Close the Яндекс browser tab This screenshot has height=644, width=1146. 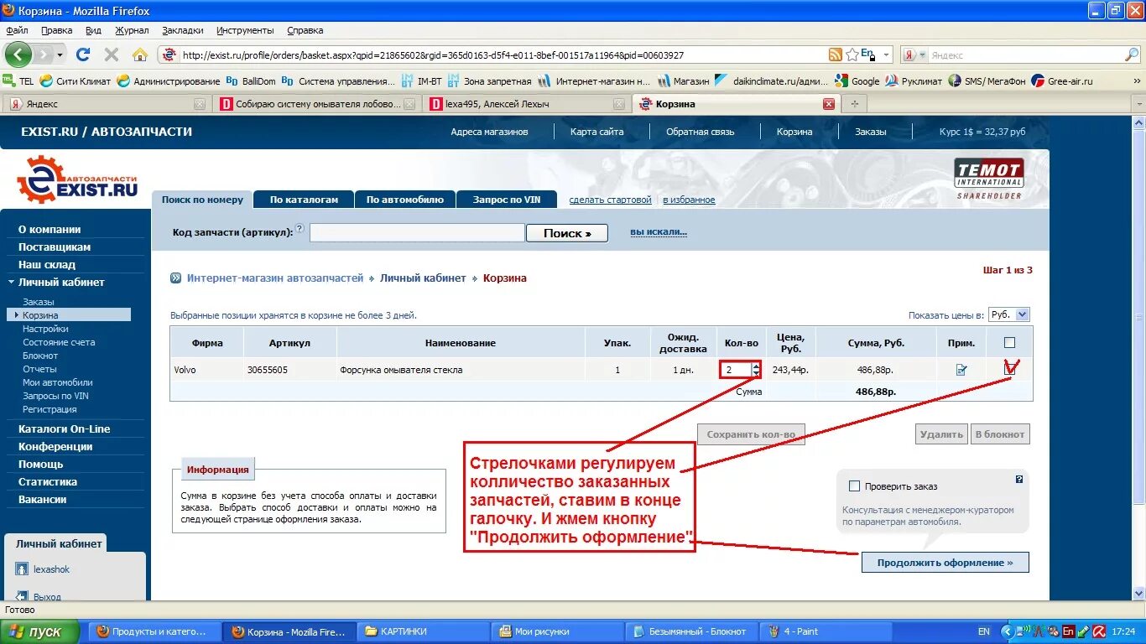[x=199, y=104]
